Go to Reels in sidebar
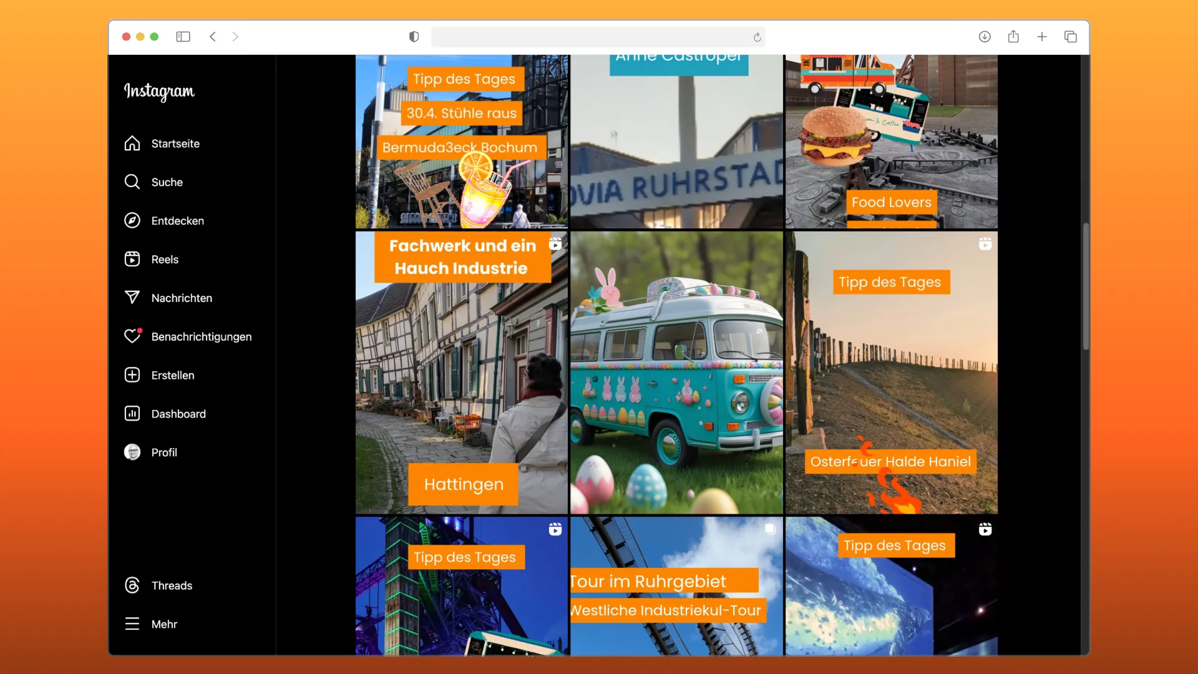 click(132, 260)
